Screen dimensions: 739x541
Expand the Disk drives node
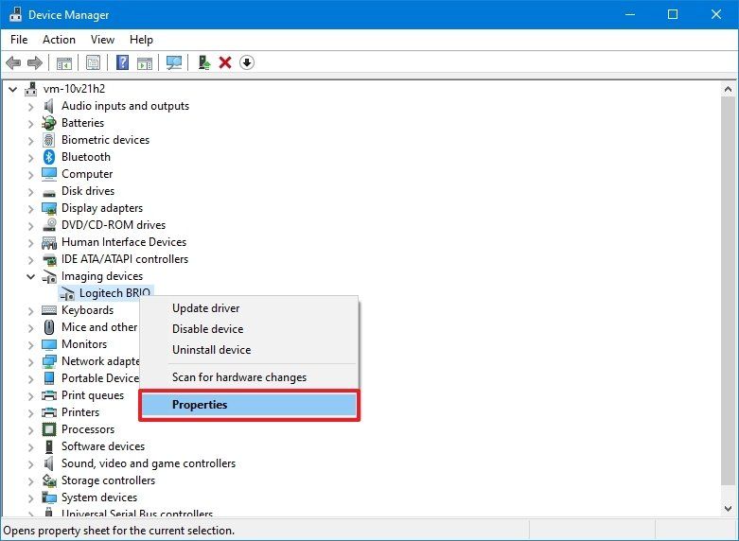30,191
